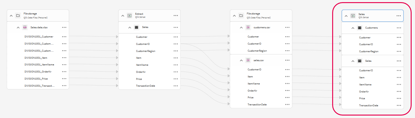
Task: Collapse the Sales table under Extract
Action: coord(129,27)
